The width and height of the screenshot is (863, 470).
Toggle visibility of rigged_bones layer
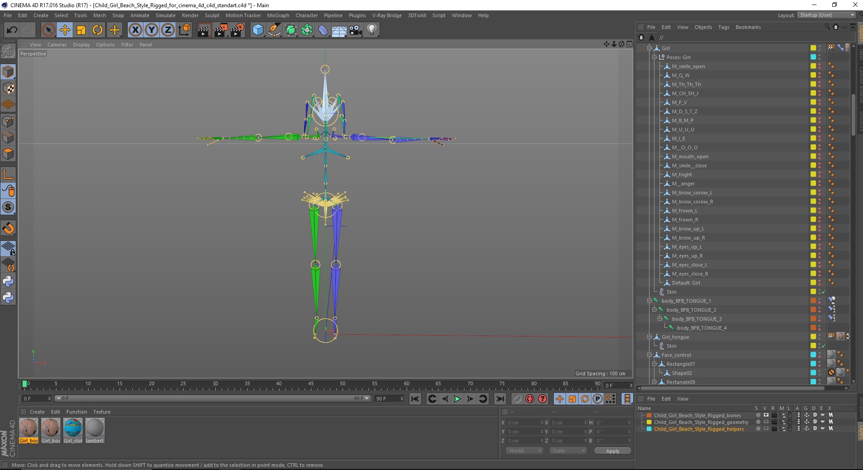pyautogui.click(x=766, y=415)
